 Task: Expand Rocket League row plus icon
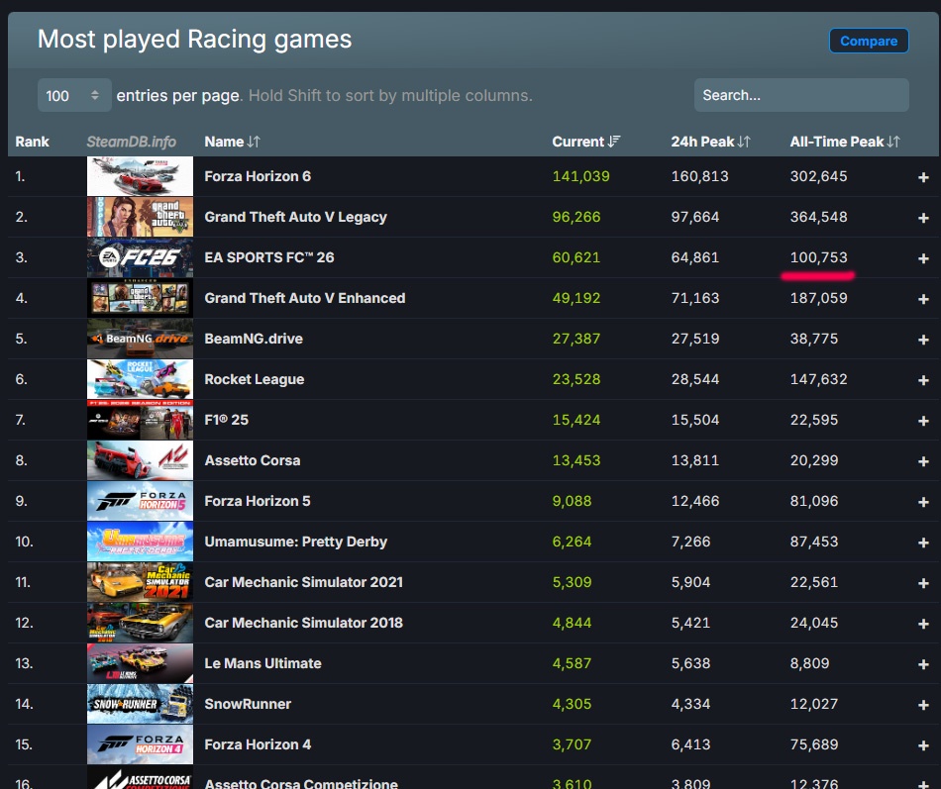(x=923, y=380)
